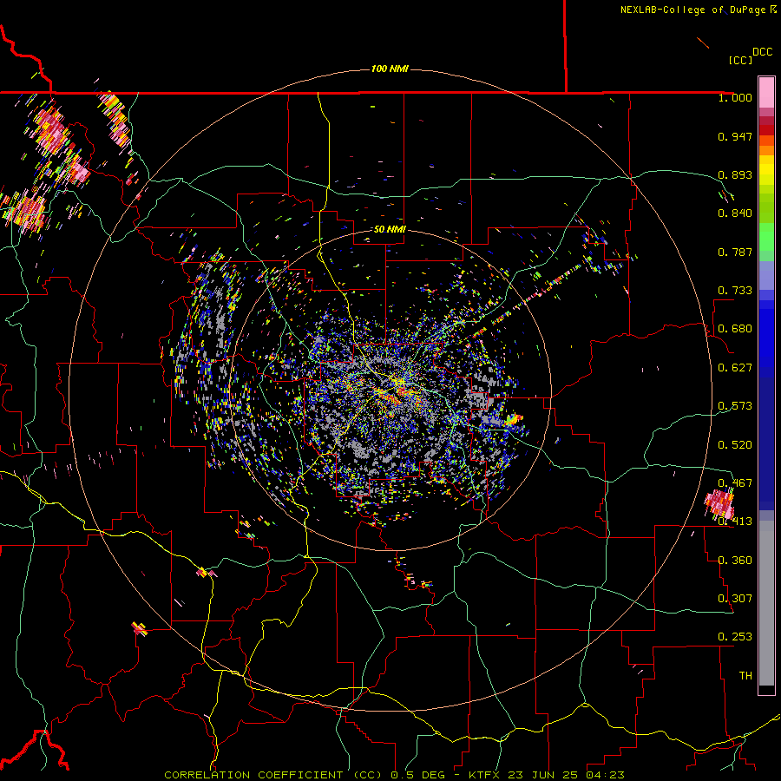This screenshot has width=781, height=781.
Task: Click the 0.520 scale value
Action: pos(735,445)
